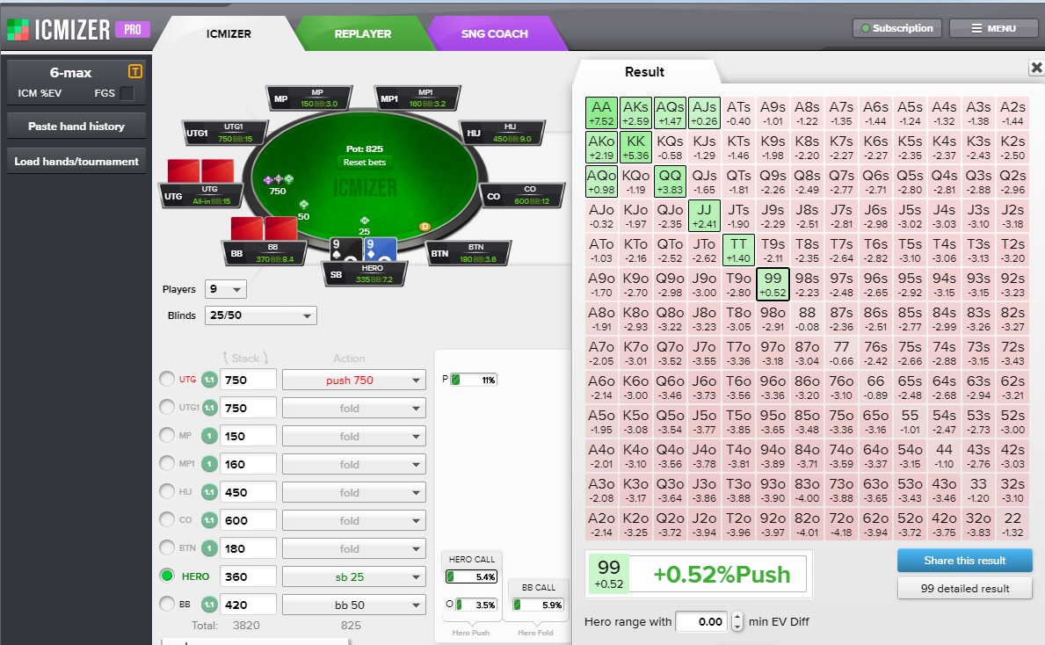Click the ICMIZER logo icon
1045x645 pixels.
(x=18, y=30)
